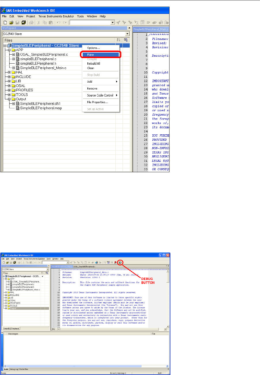Select Make in the context menu
This screenshot has height=375, width=260.
pos(101,55)
